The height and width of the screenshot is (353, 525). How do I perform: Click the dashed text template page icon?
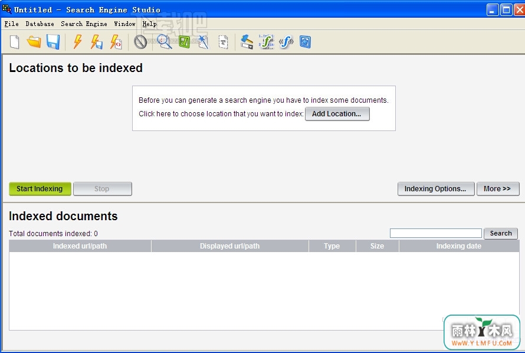click(x=224, y=42)
